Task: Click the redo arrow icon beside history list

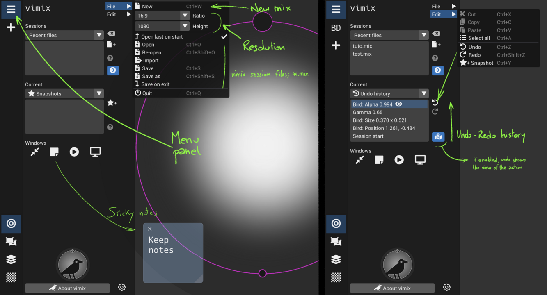Action: point(435,111)
